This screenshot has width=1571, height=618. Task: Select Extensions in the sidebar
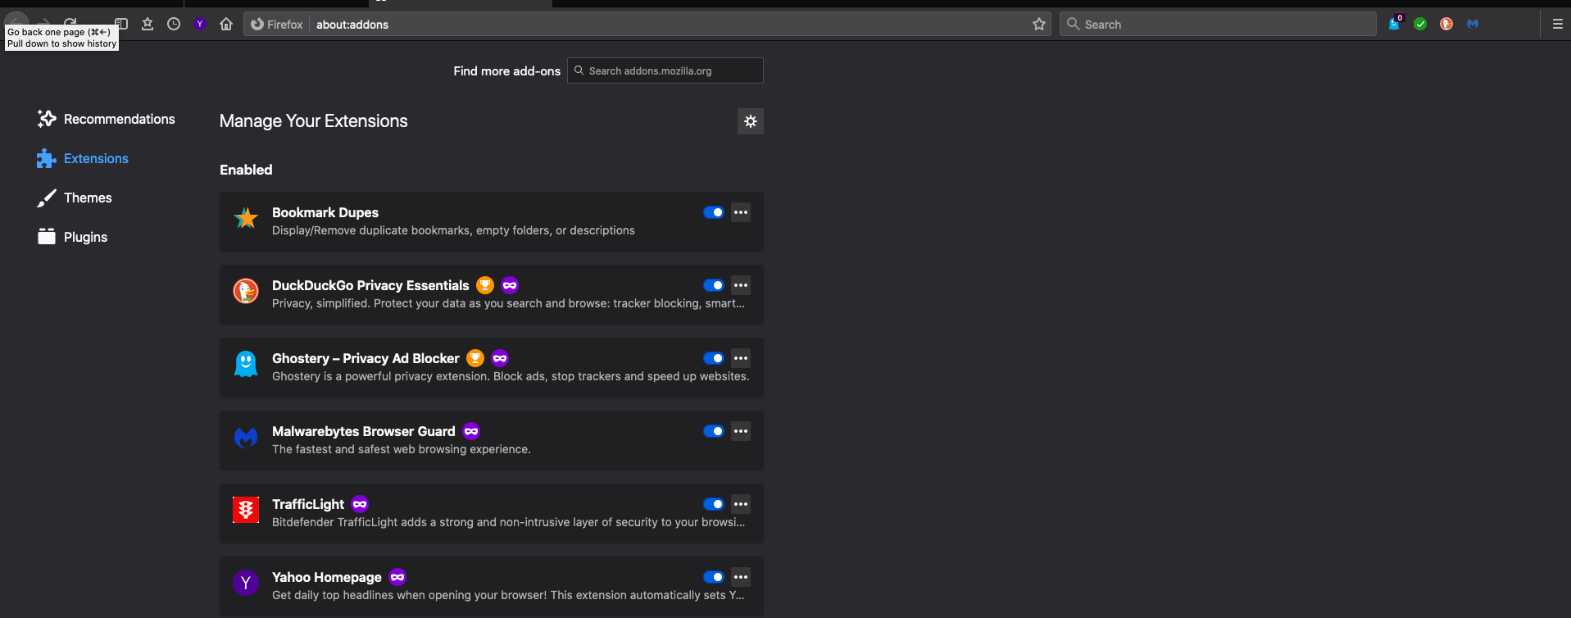point(83,158)
